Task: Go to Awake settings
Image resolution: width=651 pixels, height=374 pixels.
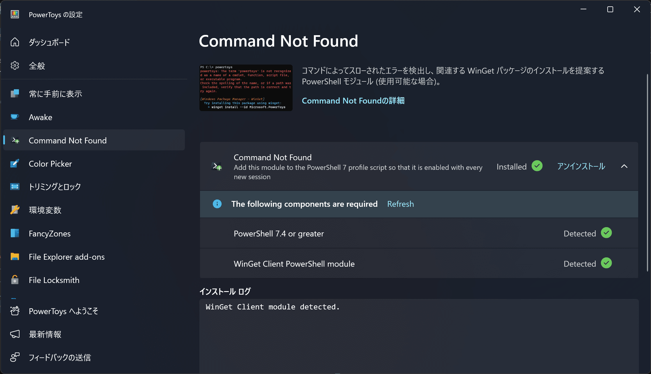Action: point(94,117)
